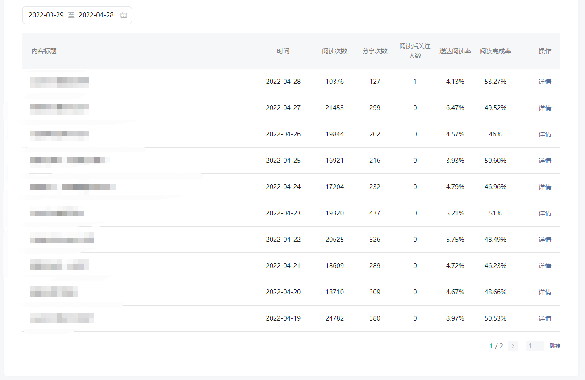This screenshot has height=380, width=585.
Task: Click the 送达阅读率 column header
Action: 455,51
